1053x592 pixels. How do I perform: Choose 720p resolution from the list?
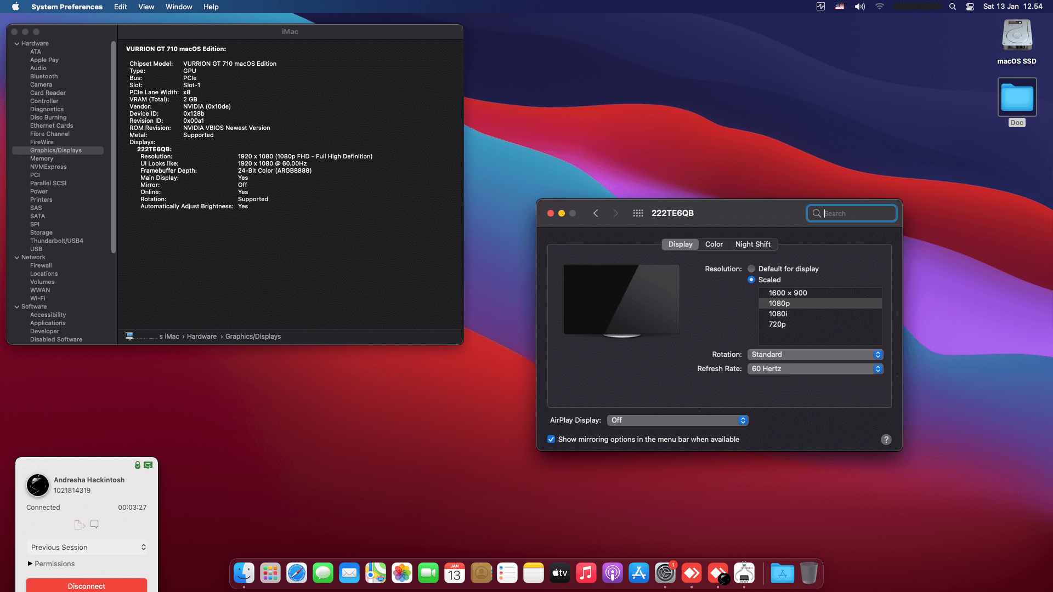tap(820, 324)
